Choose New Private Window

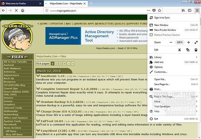point(174,30)
